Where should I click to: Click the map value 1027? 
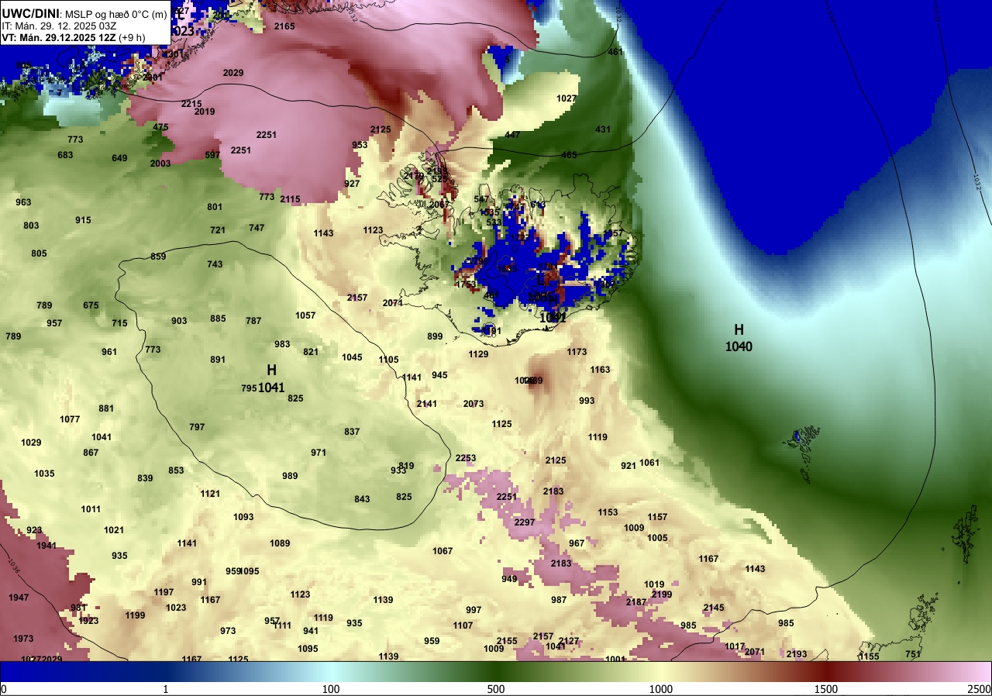[x=567, y=98]
